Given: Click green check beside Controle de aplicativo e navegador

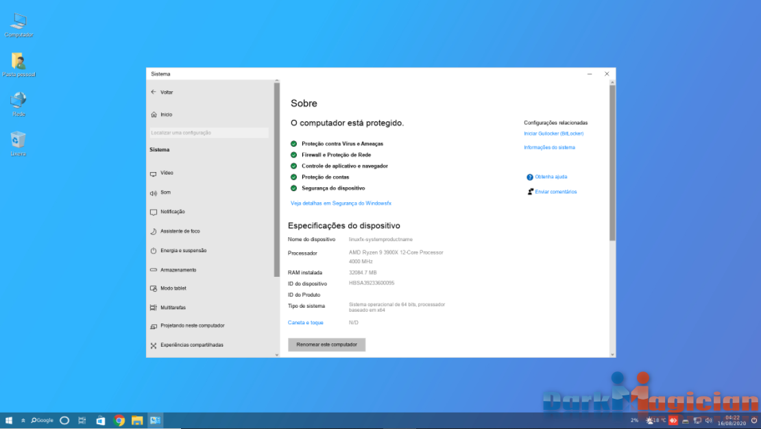Looking at the screenshot, I should (x=293, y=166).
